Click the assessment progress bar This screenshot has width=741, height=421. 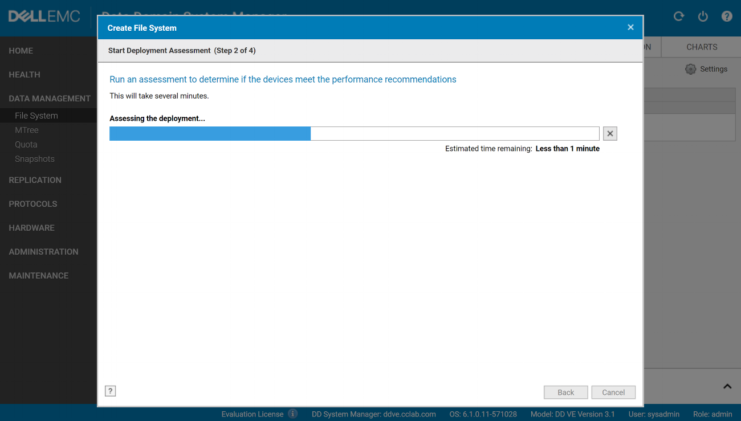[354, 133]
